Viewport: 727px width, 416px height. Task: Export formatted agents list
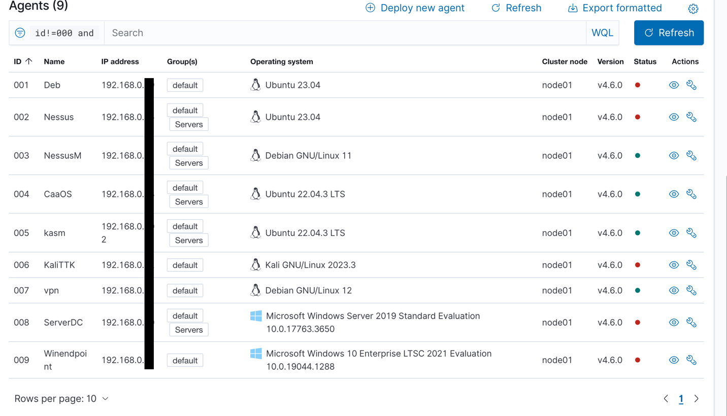tap(615, 8)
